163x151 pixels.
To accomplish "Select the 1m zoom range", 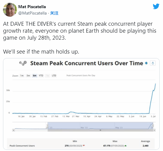I will 22,76.
